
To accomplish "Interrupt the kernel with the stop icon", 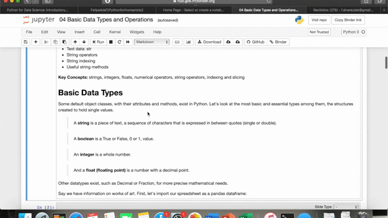I will pyautogui.click(x=111, y=42).
